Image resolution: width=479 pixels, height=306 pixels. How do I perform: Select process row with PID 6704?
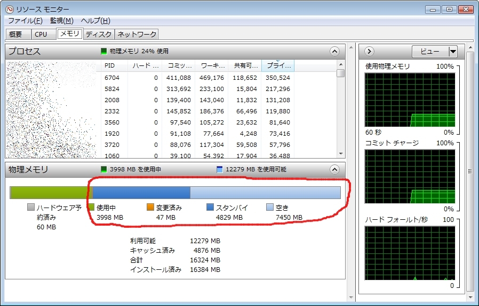[x=171, y=78]
